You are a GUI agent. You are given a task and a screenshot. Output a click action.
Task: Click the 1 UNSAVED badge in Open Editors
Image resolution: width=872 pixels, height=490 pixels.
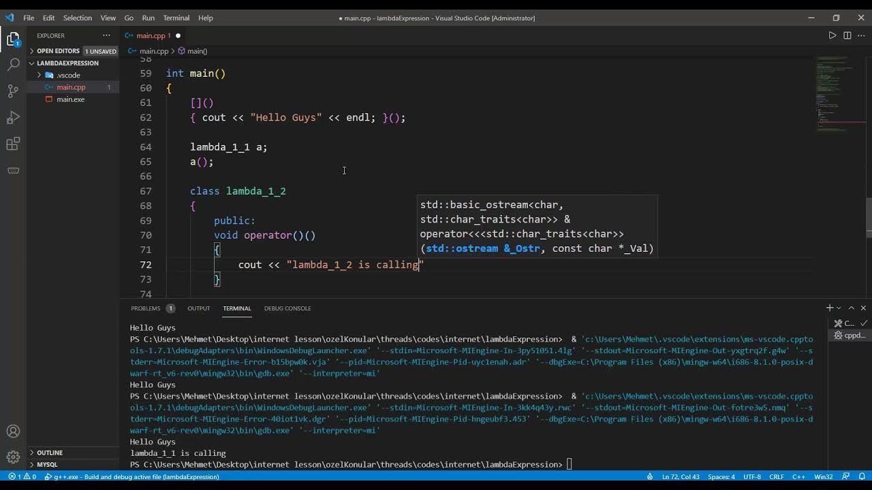[101, 51]
